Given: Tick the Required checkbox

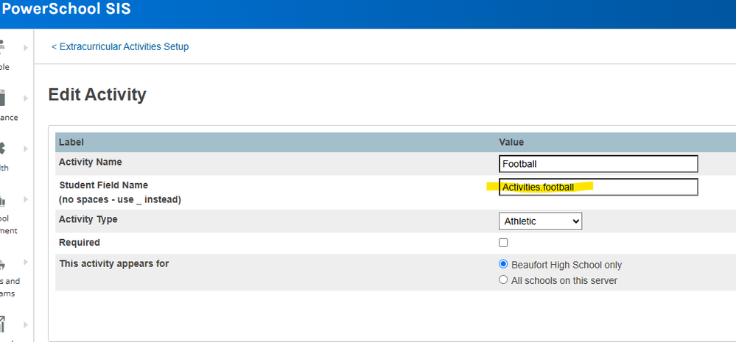Looking at the screenshot, I should point(503,243).
